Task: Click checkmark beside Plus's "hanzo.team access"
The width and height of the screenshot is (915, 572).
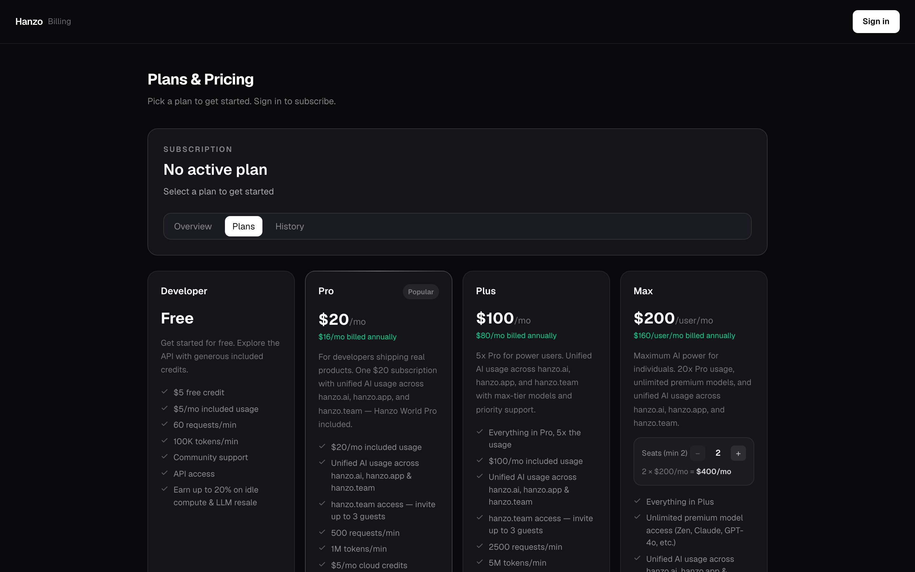Action: (x=480, y=518)
